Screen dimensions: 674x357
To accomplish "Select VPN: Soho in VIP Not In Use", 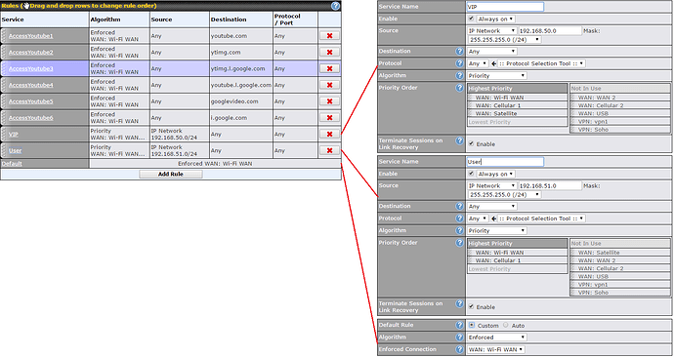I will (x=620, y=130).
